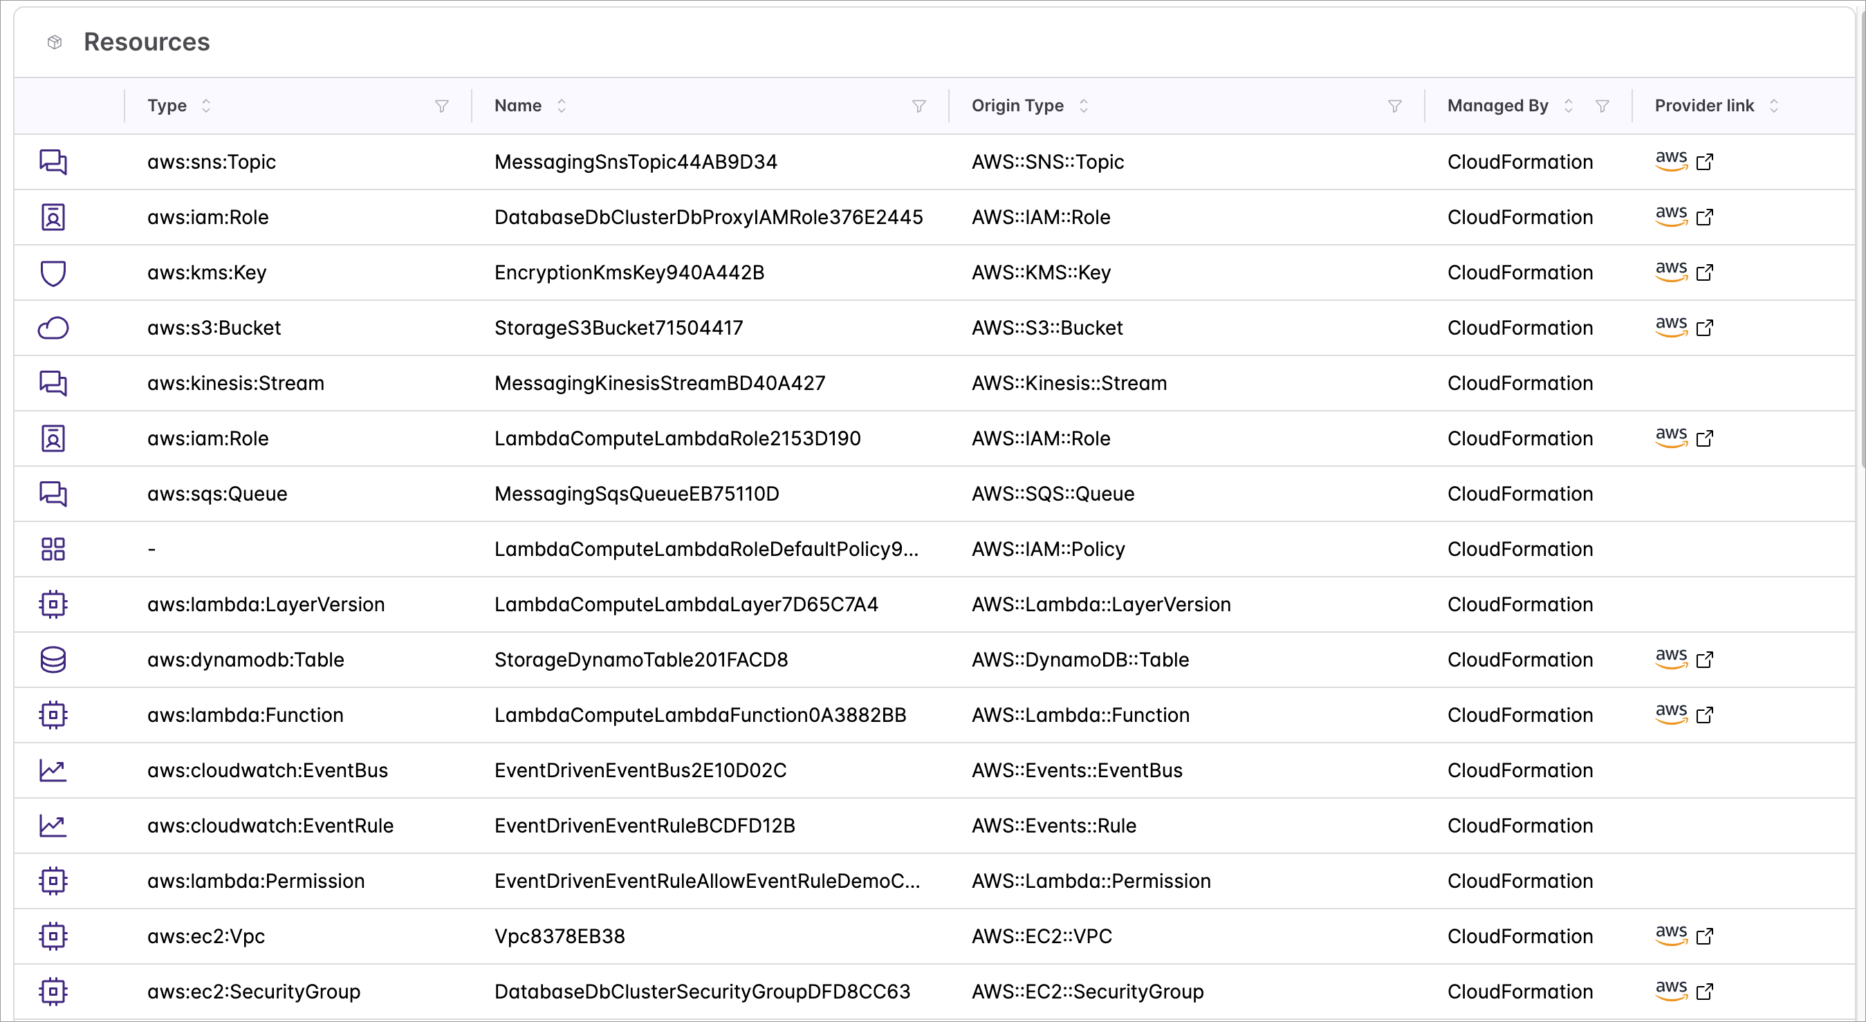Select truncated name EventDrivenEventRuleAllowEventRuleDemoC...
Image resolution: width=1866 pixels, height=1022 pixels.
click(x=706, y=881)
